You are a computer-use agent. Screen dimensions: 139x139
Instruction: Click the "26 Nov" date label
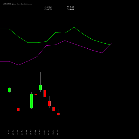(31, 132)
